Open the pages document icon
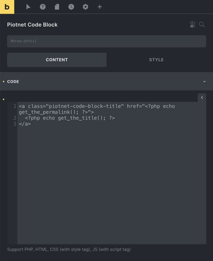Viewport: 213px width, 261px height. [x=57, y=7]
